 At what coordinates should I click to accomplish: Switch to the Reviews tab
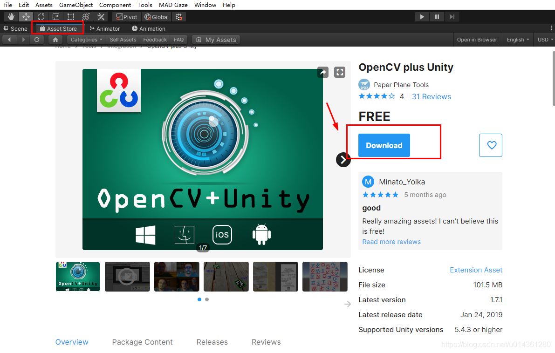[266, 342]
